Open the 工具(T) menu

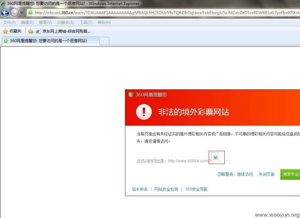(86, 23)
